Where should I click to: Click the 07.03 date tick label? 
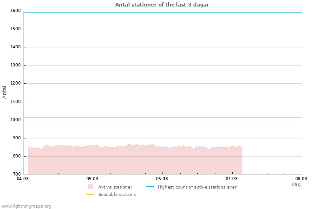pos(232,178)
